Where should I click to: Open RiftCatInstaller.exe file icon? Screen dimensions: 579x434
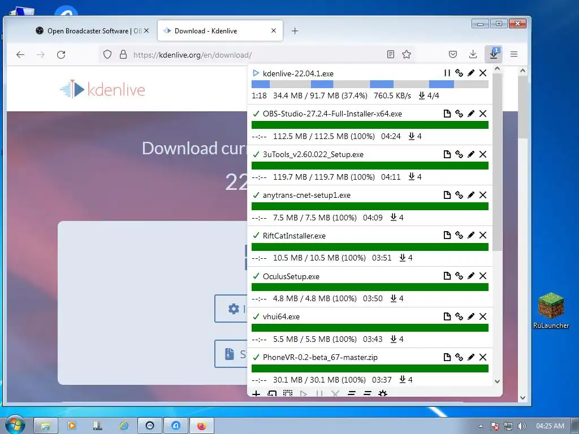447,235
